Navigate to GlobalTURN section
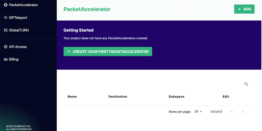Viewport: 262px width, 131px height. click(19, 30)
